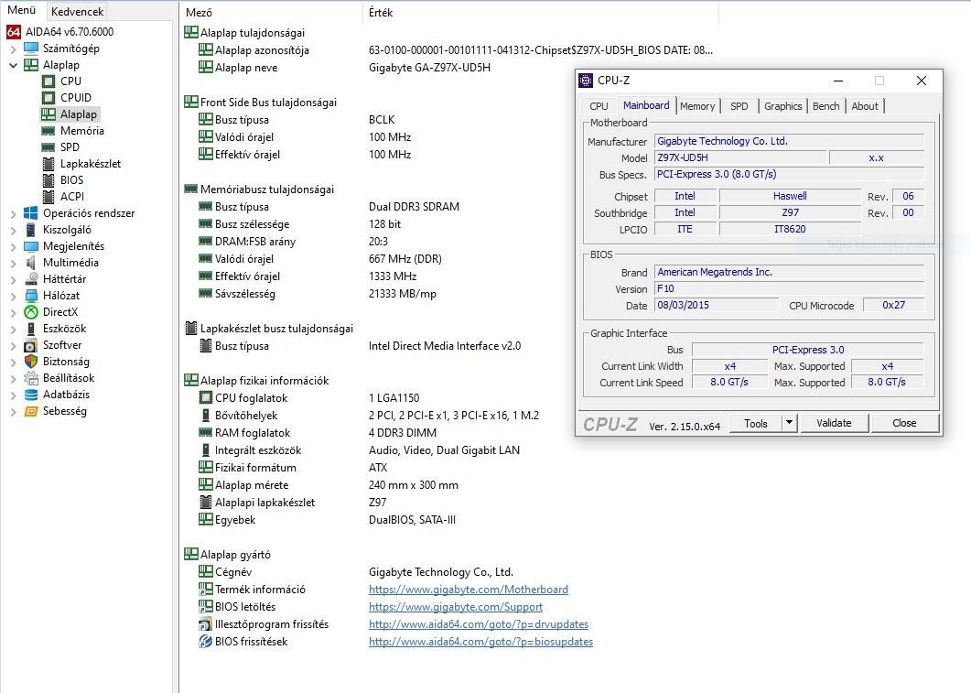Click the SPD memory icon
971x693 pixels.
pyautogui.click(x=49, y=147)
